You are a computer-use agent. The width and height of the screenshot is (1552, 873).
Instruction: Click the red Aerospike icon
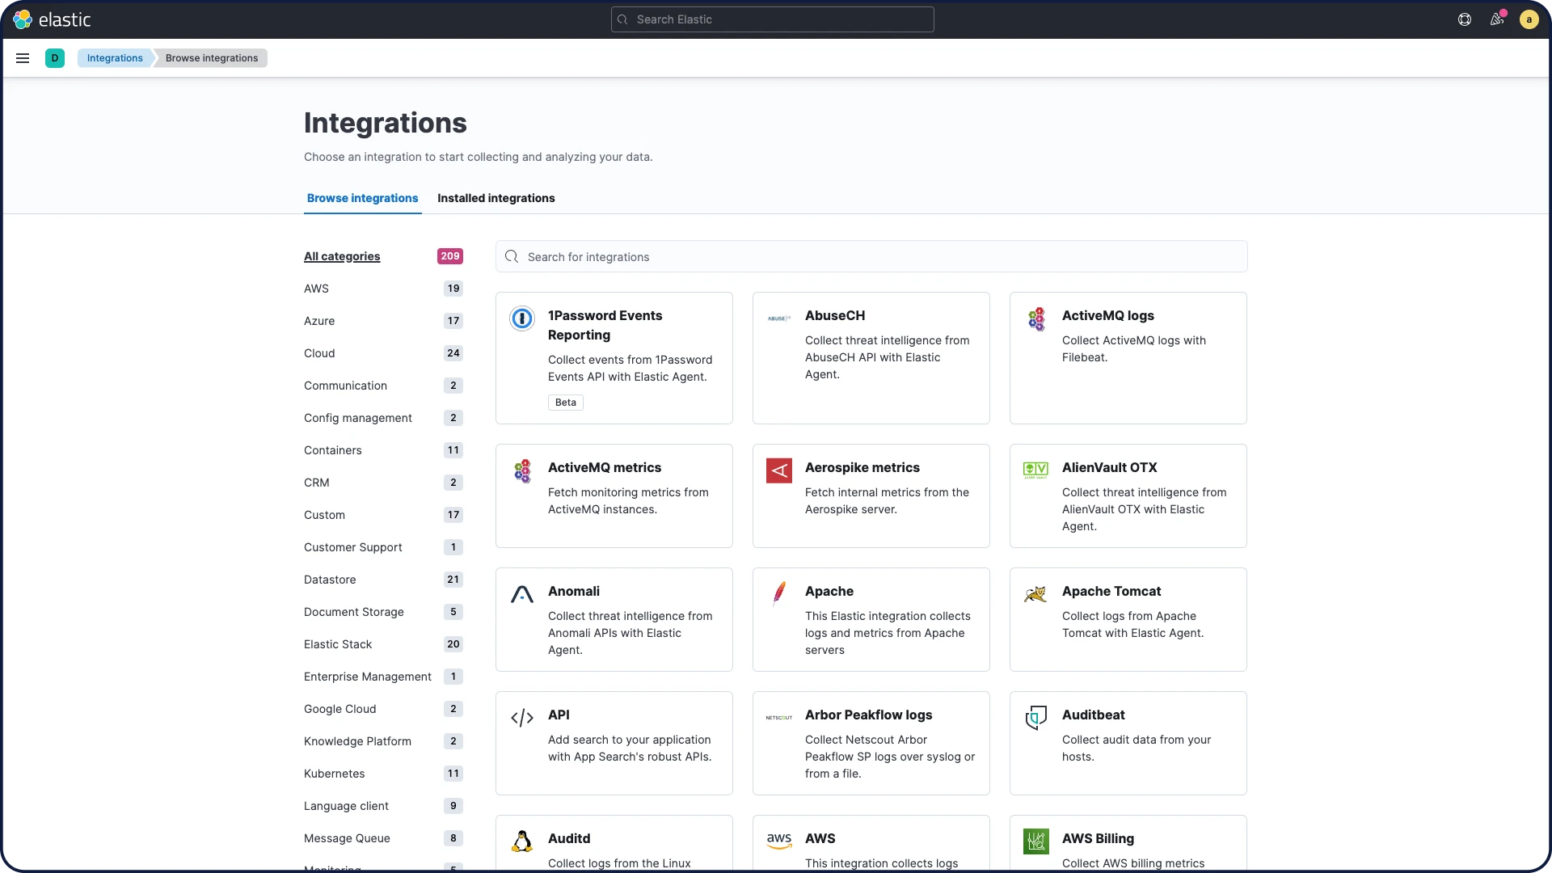coord(779,470)
